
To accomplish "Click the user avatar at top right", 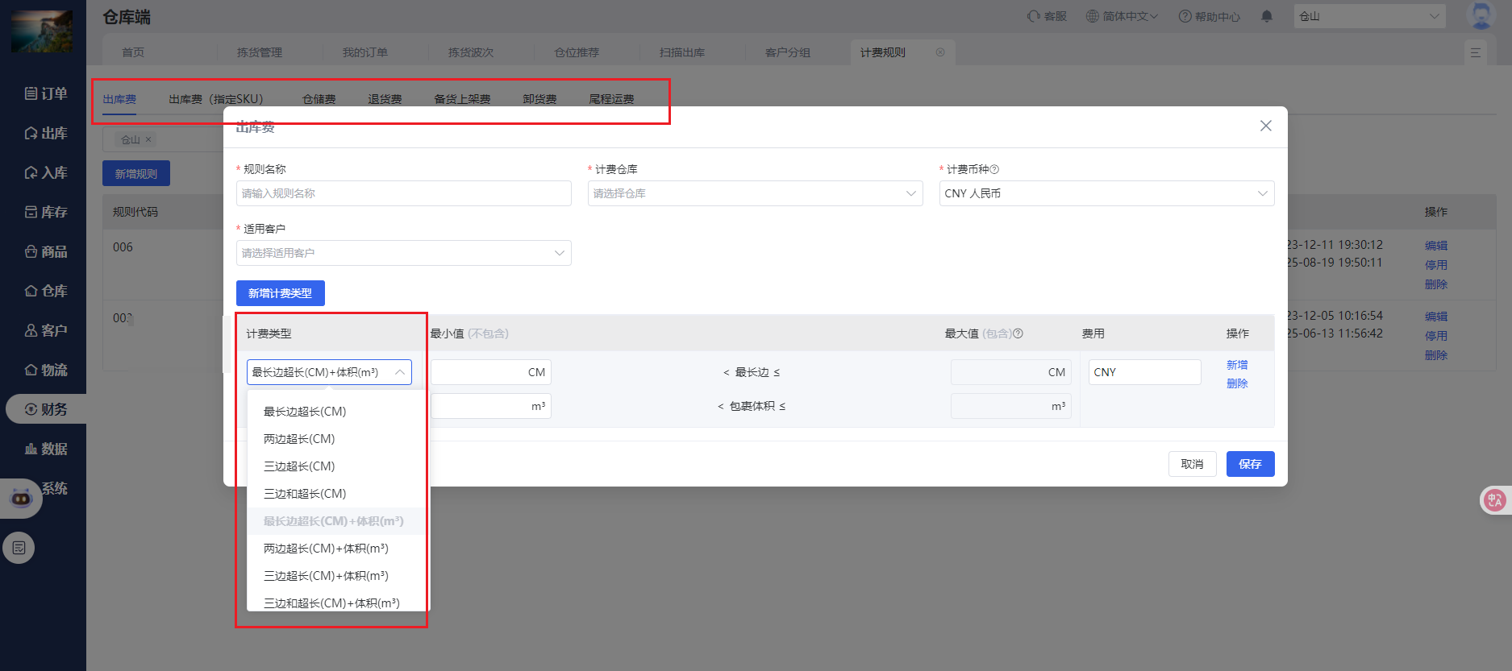I will pyautogui.click(x=1481, y=15).
